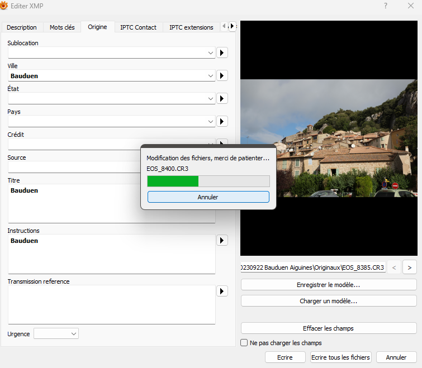Click the arrow button beside Ville field
Screen dimensions: 422x368
pyautogui.click(x=222, y=75)
